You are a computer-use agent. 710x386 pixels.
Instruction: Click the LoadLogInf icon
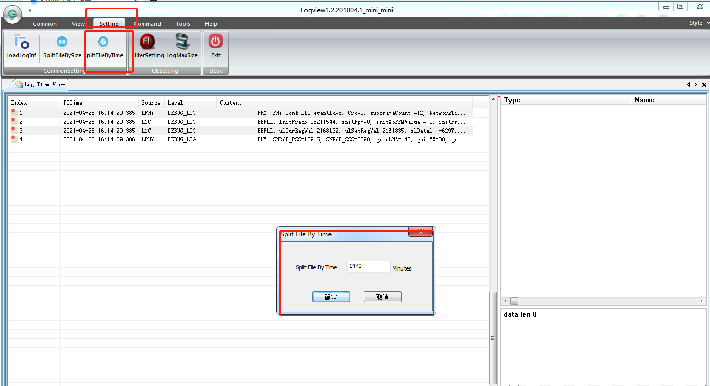tap(21, 43)
